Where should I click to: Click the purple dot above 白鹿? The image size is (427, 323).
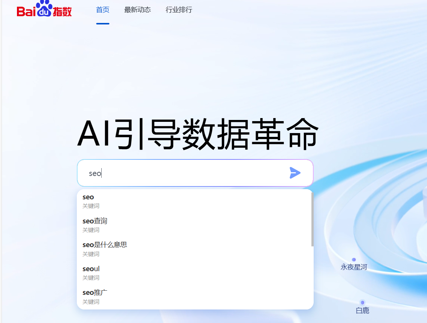click(x=362, y=302)
